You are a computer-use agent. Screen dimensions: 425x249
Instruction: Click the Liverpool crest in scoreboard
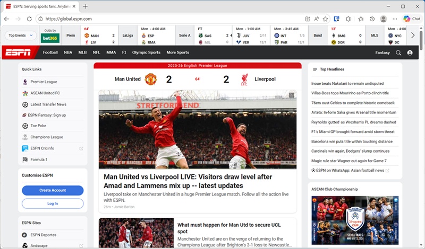tap(244, 79)
